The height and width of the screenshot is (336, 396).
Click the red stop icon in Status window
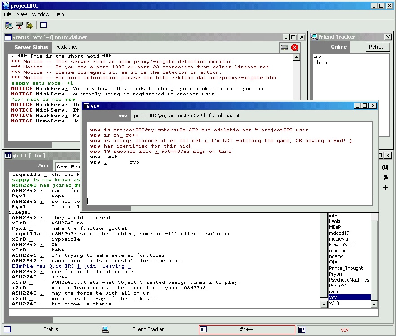click(295, 47)
